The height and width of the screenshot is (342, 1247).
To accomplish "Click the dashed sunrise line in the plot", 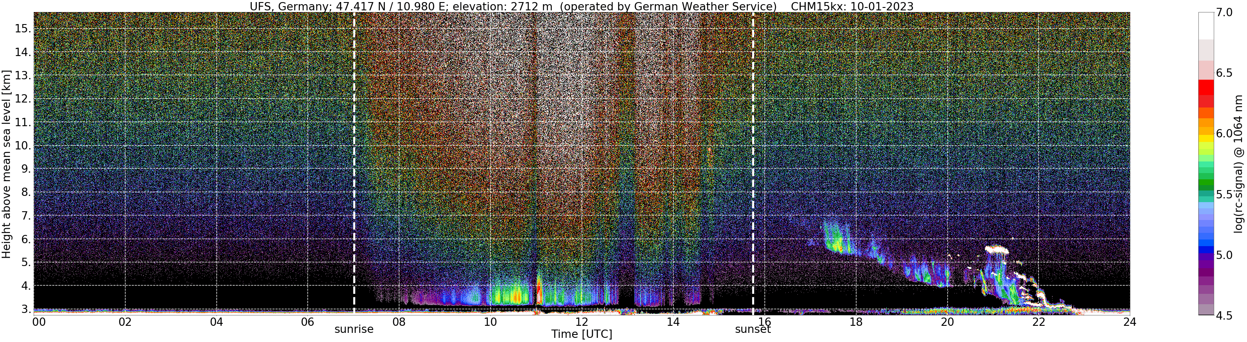I will click(354, 164).
